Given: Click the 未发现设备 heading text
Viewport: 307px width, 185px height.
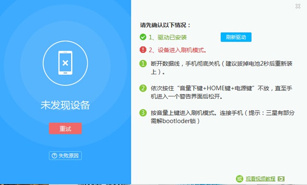Looking at the screenshot, I should (x=65, y=105).
